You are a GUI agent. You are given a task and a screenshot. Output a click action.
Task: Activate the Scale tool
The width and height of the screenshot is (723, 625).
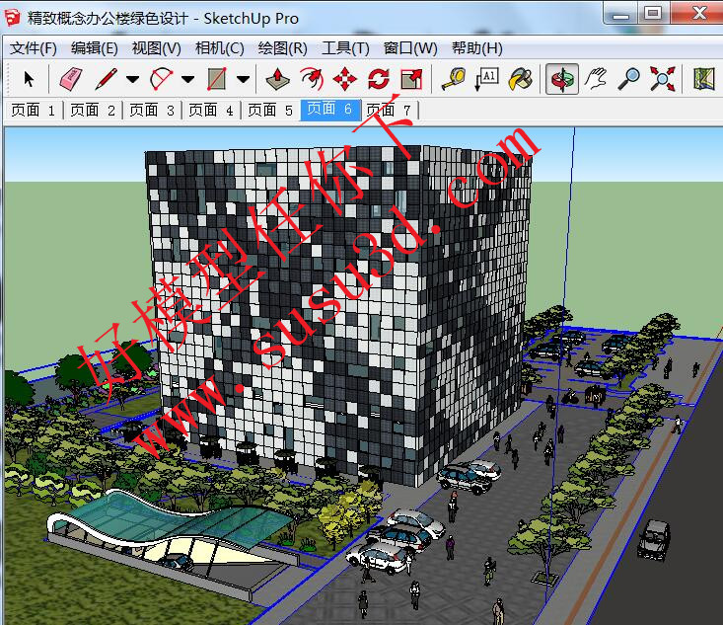pos(411,79)
